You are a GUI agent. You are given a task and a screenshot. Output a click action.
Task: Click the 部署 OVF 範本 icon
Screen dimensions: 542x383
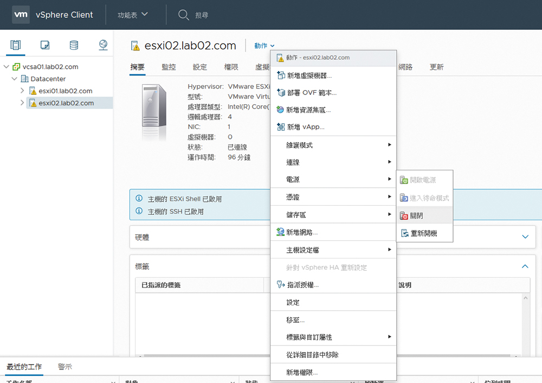(x=281, y=92)
